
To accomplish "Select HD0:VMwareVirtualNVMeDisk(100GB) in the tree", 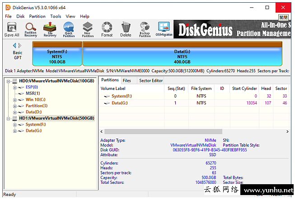I will click(x=56, y=81).
